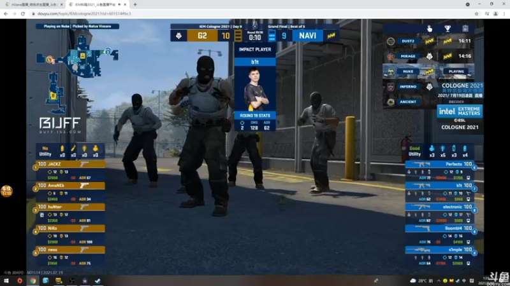Click the Intel Extreme Masters logo
This screenshot has height=286, width=510.
pyautogui.click(x=460, y=111)
